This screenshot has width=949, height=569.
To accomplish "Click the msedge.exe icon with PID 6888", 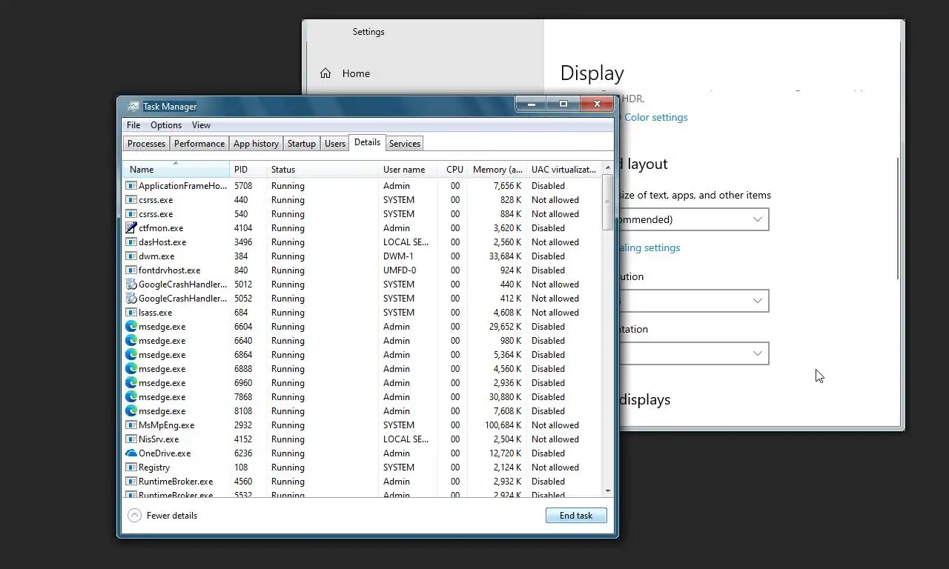I will [x=131, y=369].
